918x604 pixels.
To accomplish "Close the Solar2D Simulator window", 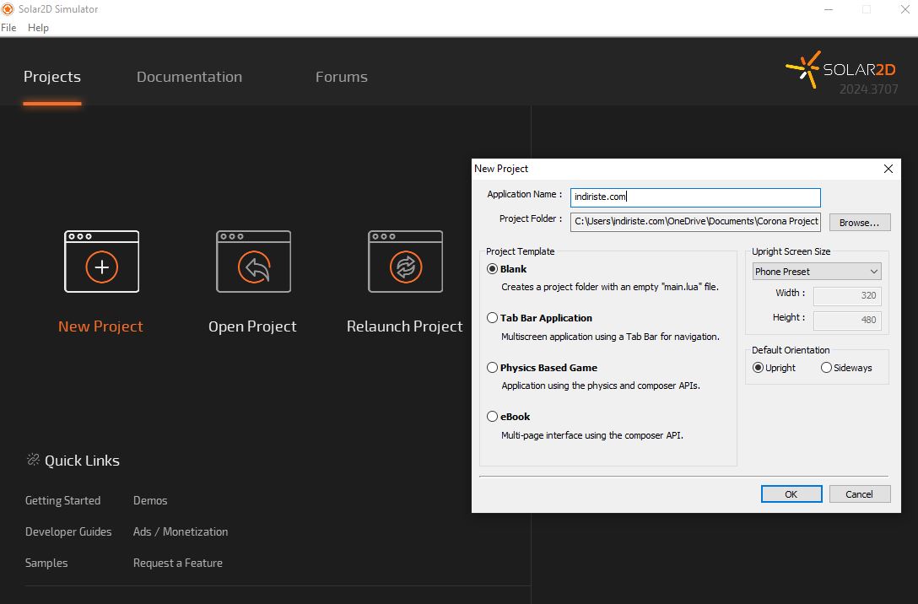I will [x=904, y=9].
